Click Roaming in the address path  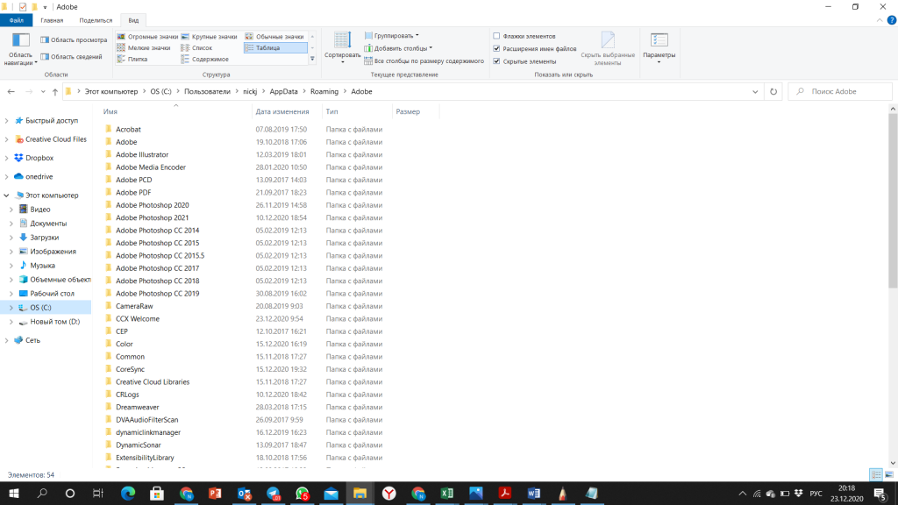click(324, 91)
